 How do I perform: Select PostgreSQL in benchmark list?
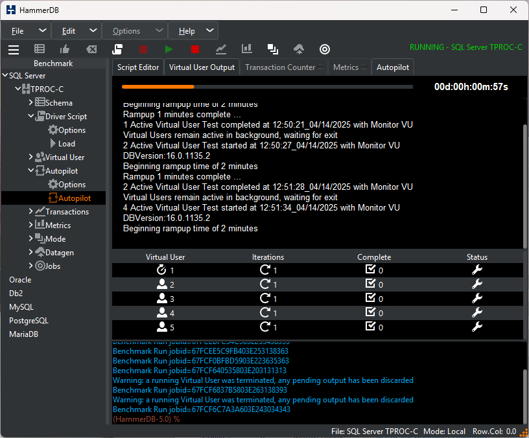pos(29,321)
